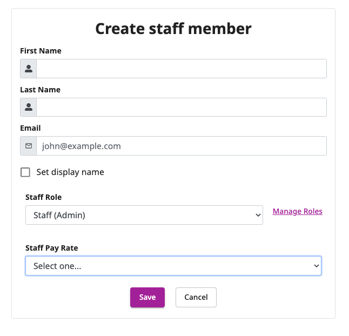Click the envelope icon beside Email field
Viewport: 349px width, 336px height.
click(x=29, y=146)
